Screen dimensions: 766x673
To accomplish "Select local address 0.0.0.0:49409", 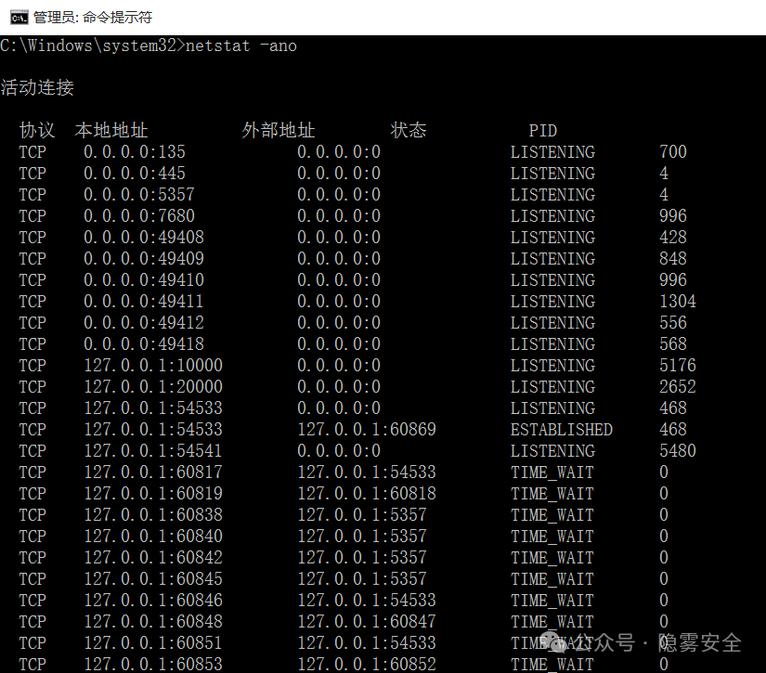I will click(x=144, y=258).
